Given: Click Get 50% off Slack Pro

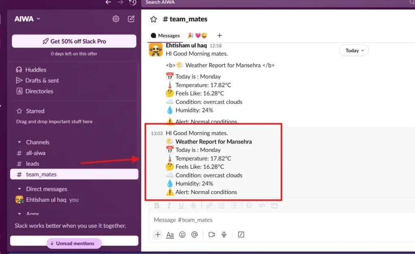Looking at the screenshot, I should [x=74, y=41].
